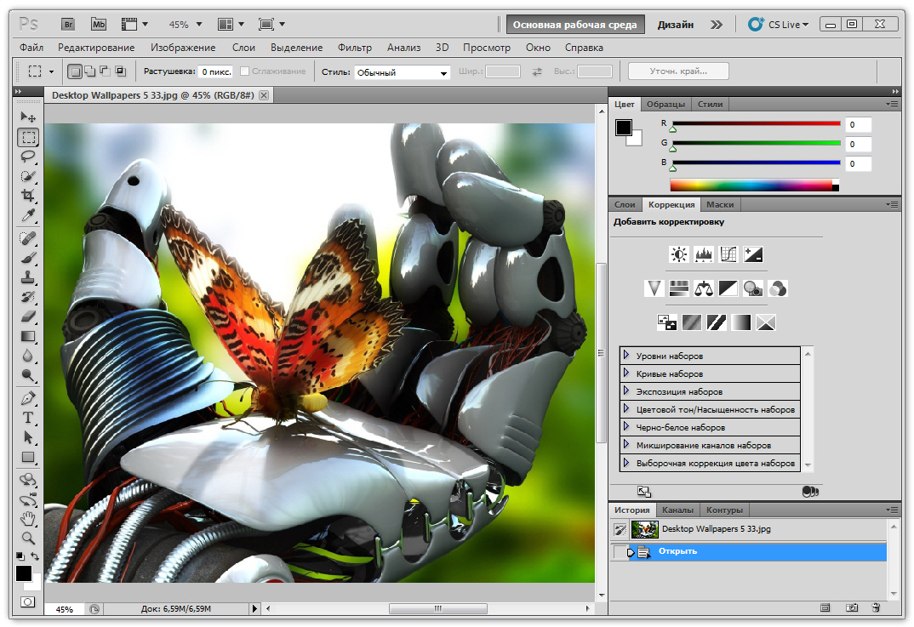Click the Основная рабочая среда button
Image resolution: width=914 pixels, height=627 pixels.
pos(574,25)
